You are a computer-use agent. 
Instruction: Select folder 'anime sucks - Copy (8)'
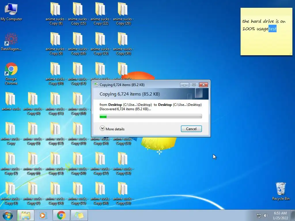click(x=56, y=14)
